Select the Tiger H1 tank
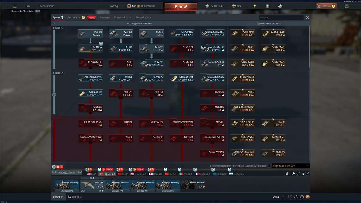Screen dimensions: 361x203 click(x=121, y=123)
